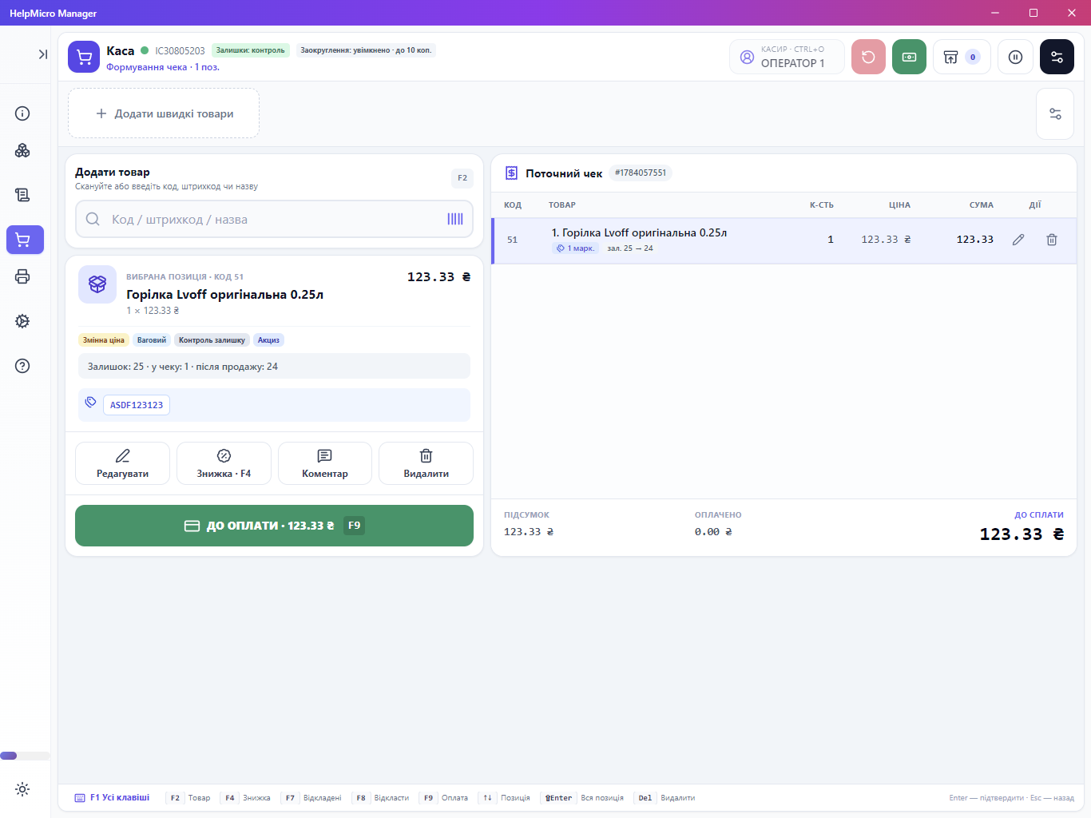Click the green cash banknote button
Image resolution: width=1091 pixels, height=818 pixels.
(x=909, y=57)
